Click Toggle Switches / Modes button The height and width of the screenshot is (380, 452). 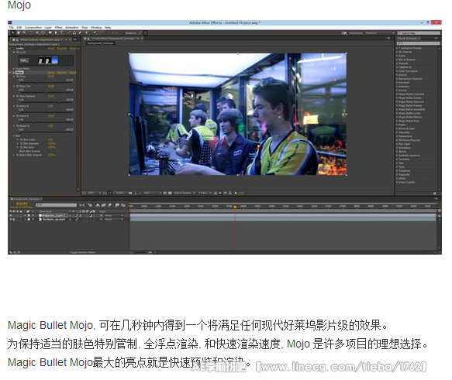(83, 252)
